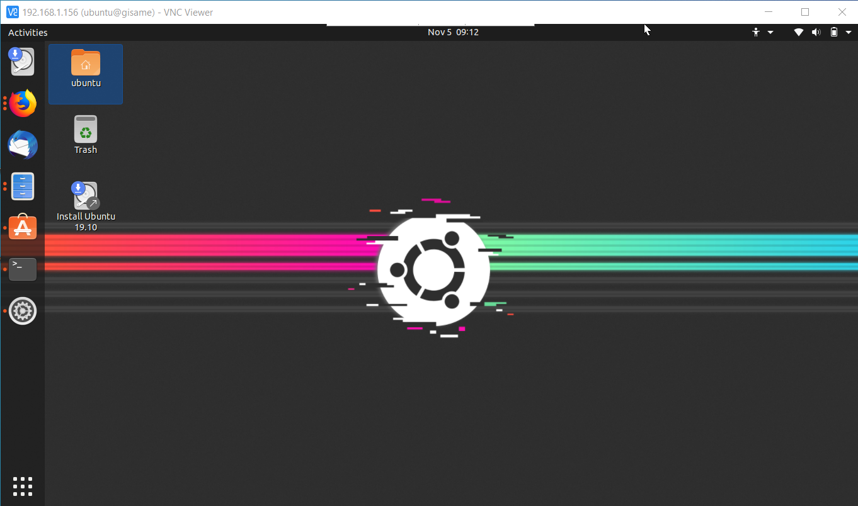Image resolution: width=858 pixels, height=506 pixels.
Task: Select the Install Ubuntu 19.10 desktop shortcut
Action: tap(86, 196)
